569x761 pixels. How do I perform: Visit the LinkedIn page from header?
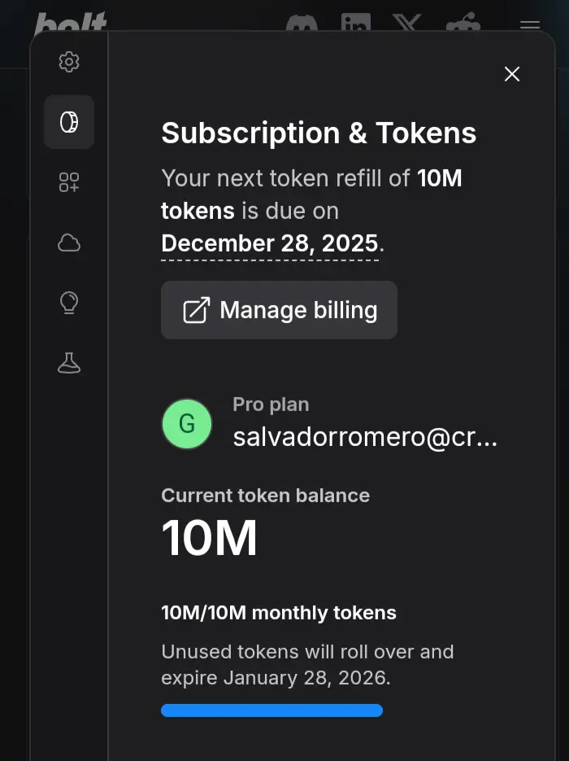tap(356, 22)
